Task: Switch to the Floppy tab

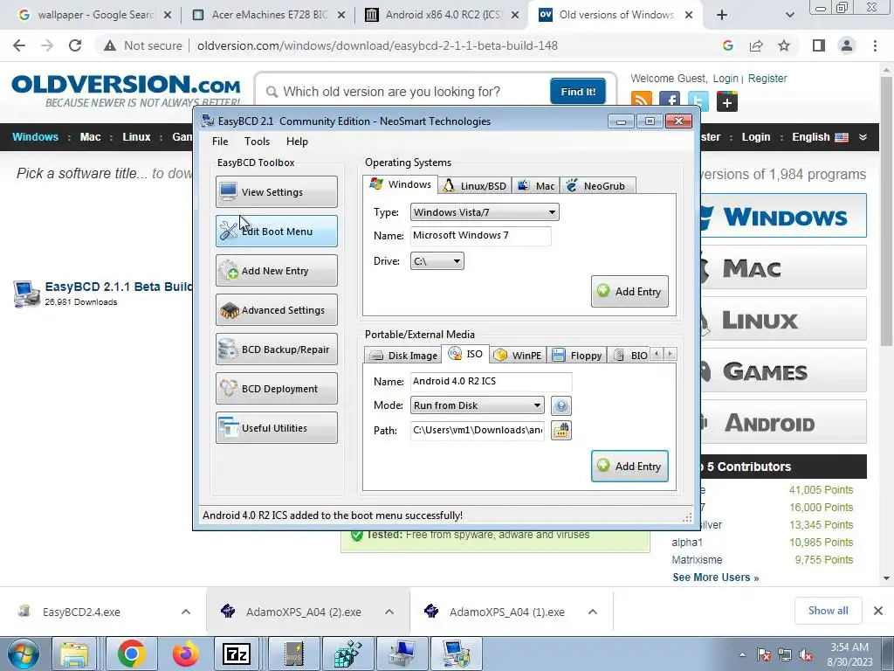Action: (x=577, y=356)
